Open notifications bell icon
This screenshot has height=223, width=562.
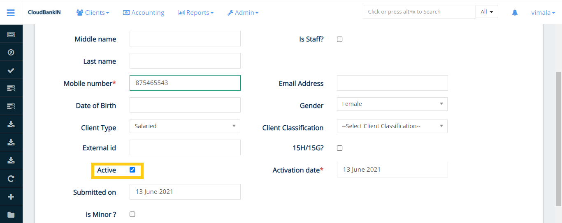tap(515, 13)
